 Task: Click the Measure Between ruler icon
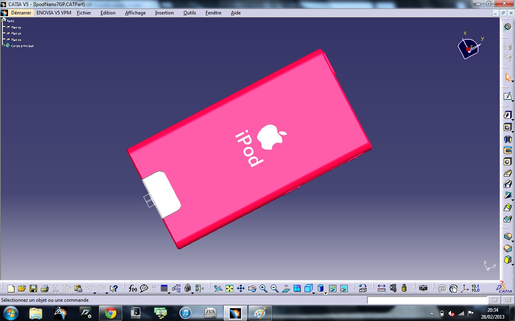(381, 288)
